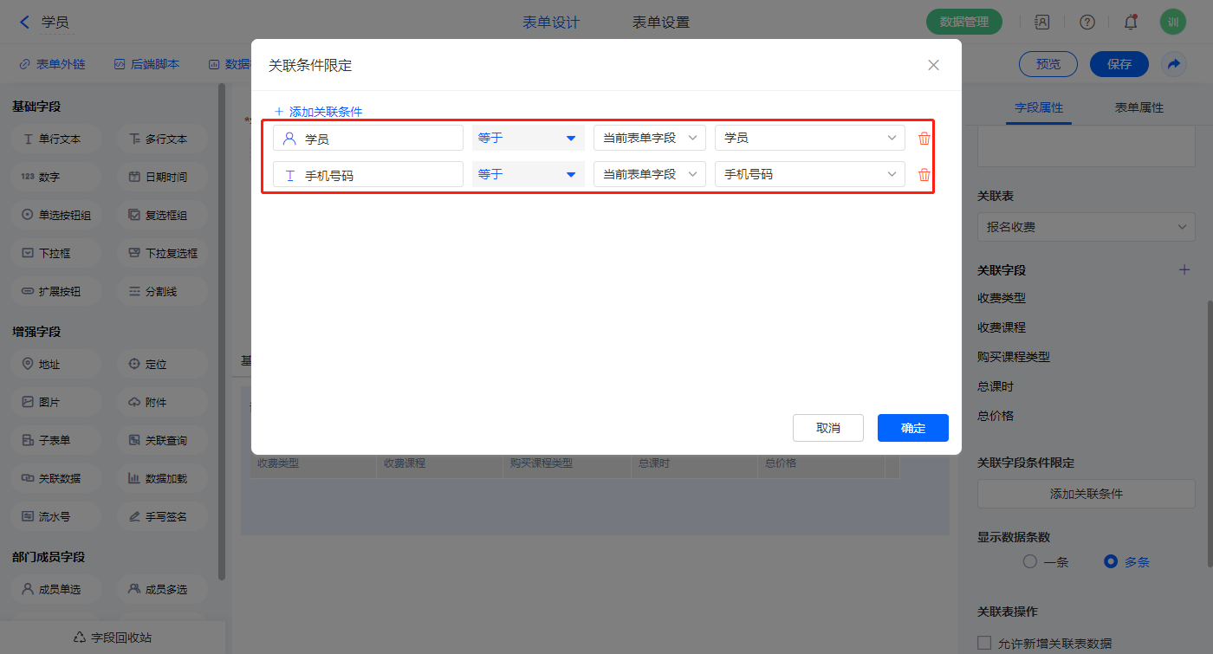Open the 关联表 报名收费 dropdown

pos(1086,227)
